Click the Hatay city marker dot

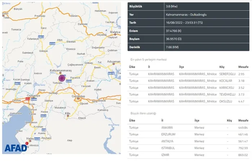[30, 141]
